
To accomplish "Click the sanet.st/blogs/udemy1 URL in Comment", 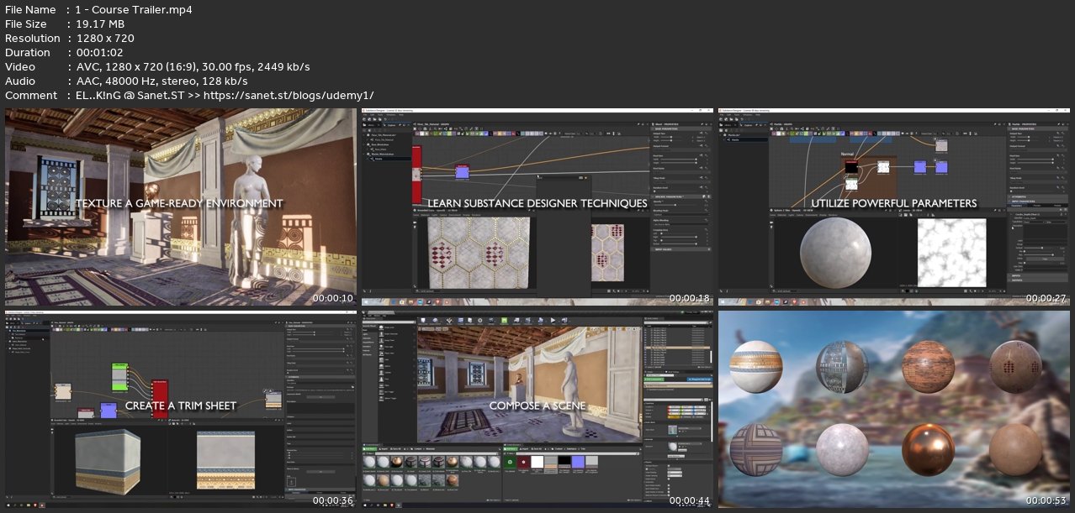I will (287, 96).
